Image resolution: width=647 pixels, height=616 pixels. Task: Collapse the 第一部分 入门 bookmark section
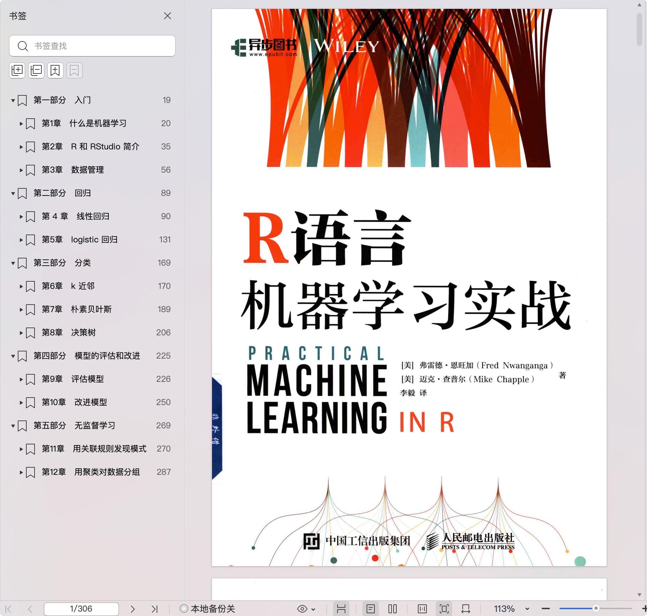(13, 101)
